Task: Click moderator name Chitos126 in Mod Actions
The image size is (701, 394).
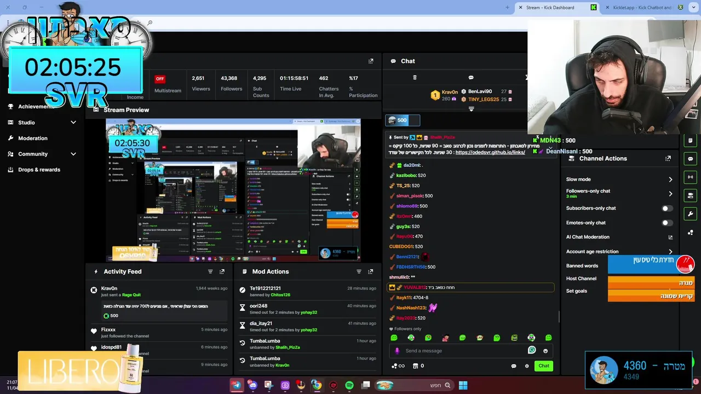Action: tap(280, 295)
